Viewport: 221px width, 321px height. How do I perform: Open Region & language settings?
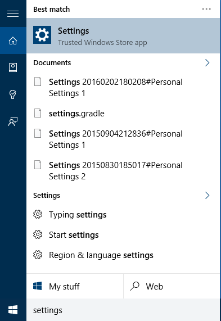click(123, 255)
